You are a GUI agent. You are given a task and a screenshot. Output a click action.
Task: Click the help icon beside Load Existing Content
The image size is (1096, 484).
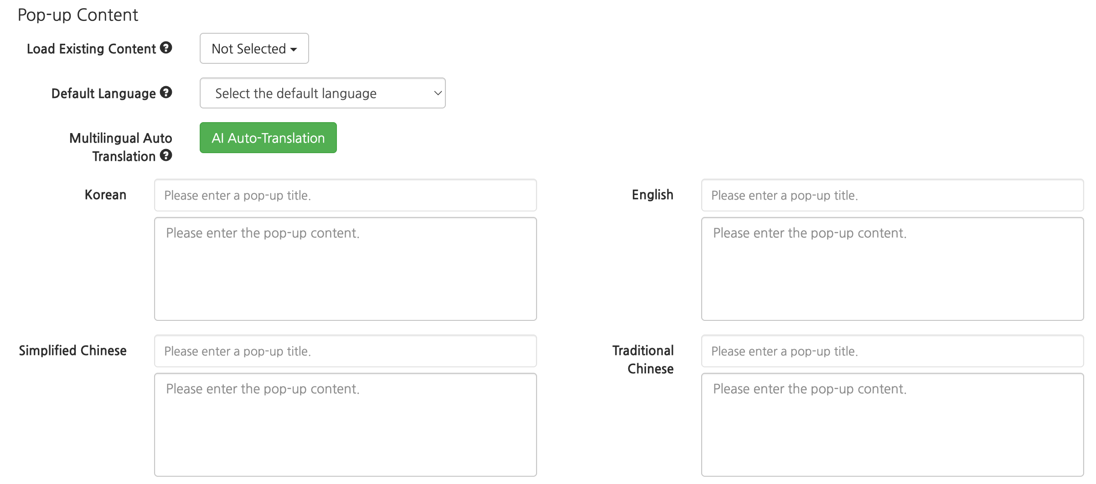pos(166,48)
